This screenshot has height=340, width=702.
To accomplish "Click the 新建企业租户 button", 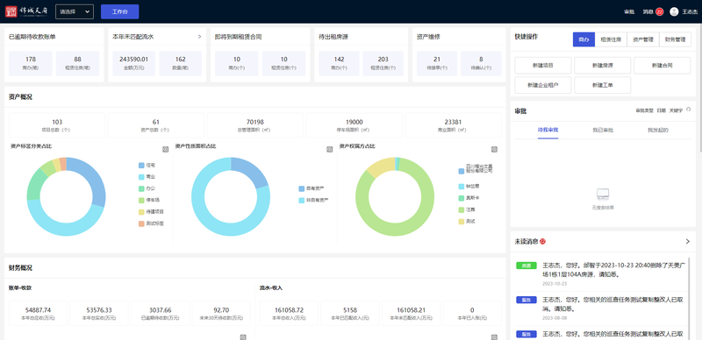I will click(x=542, y=85).
